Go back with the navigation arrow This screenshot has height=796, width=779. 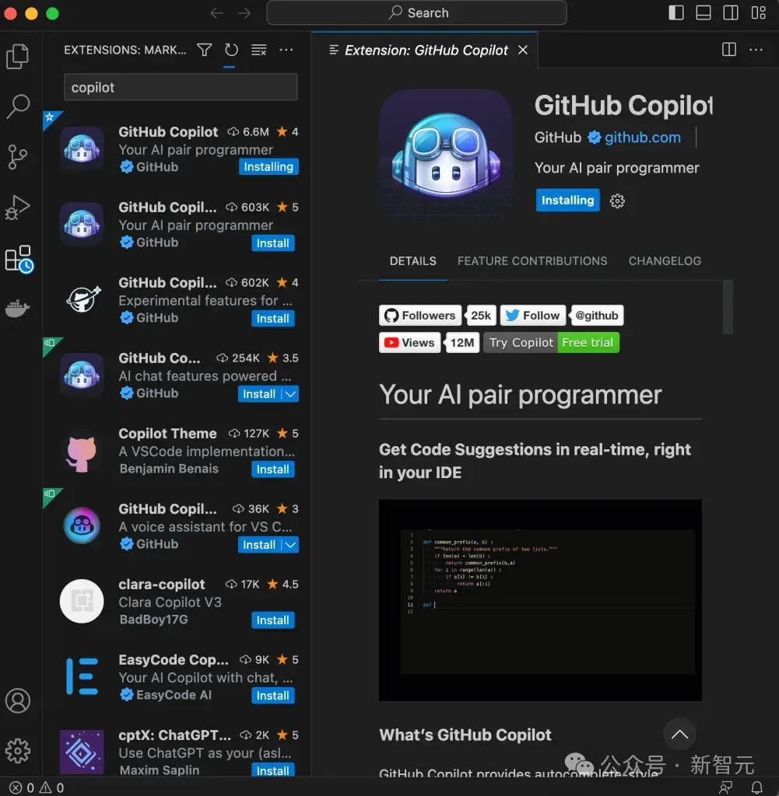(217, 13)
